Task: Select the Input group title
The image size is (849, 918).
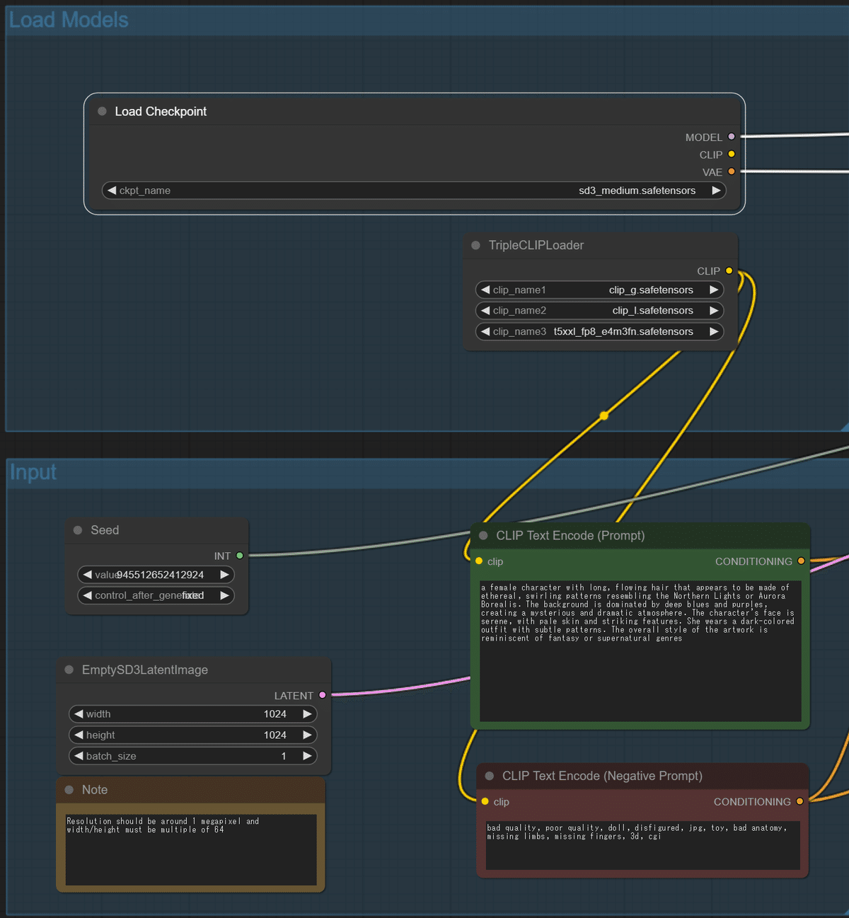Action: pos(33,473)
